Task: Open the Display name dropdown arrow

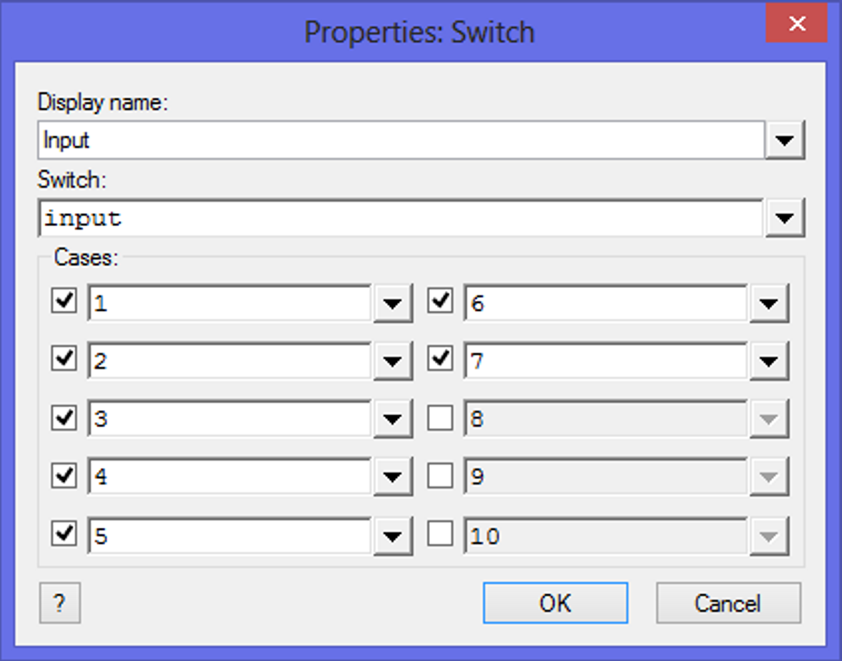Action: (784, 140)
